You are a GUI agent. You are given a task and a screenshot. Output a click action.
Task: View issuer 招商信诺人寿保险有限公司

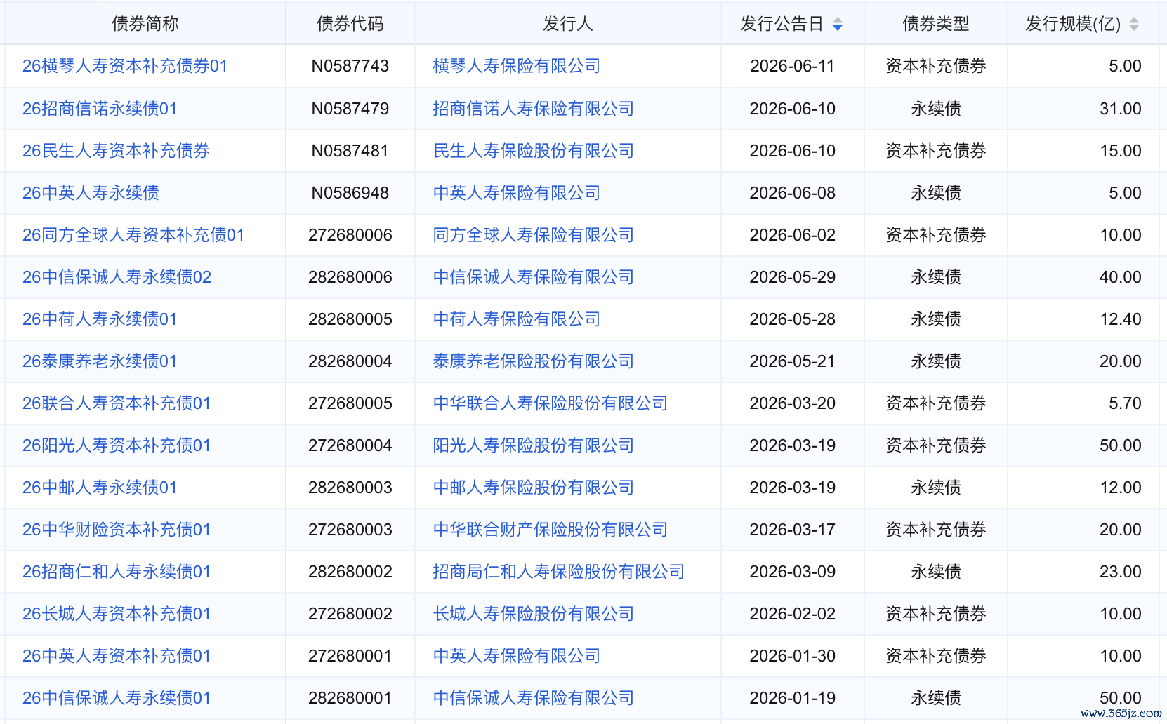(534, 109)
